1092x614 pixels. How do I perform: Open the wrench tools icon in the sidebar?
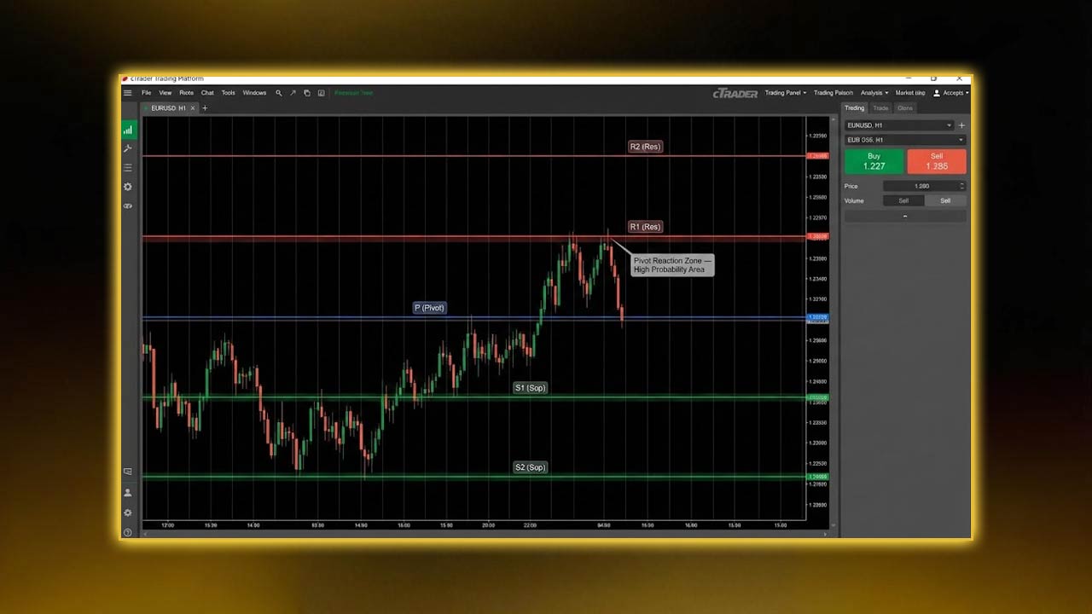click(128, 148)
